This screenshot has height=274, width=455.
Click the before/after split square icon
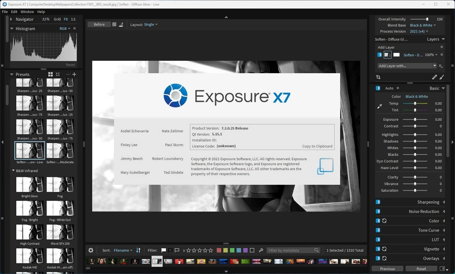[x=115, y=24]
